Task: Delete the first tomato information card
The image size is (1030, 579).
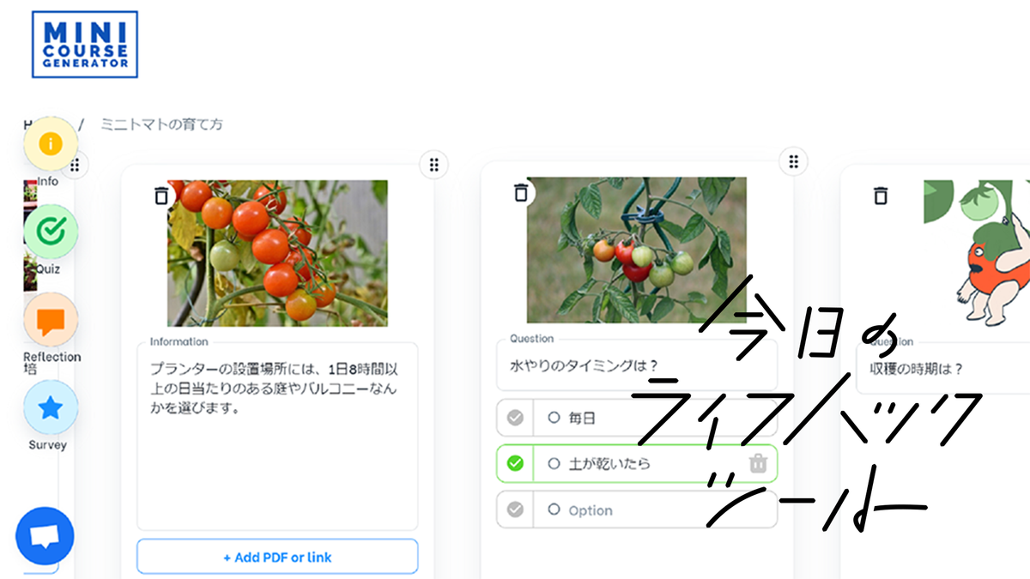Action: click(161, 195)
